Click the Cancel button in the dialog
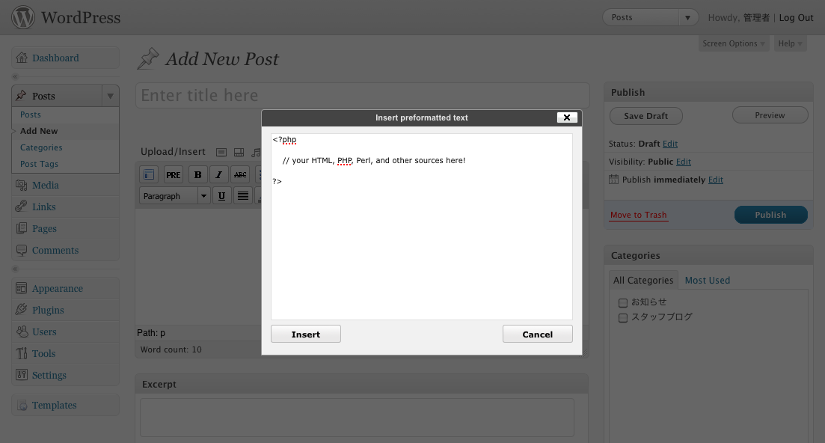The height and width of the screenshot is (443, 825). point(537,334)
